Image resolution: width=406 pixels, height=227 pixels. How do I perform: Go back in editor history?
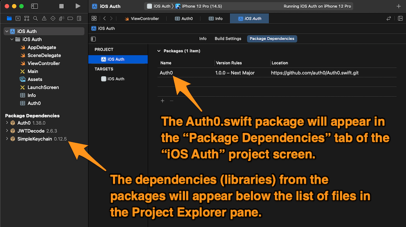pos(105,18)
